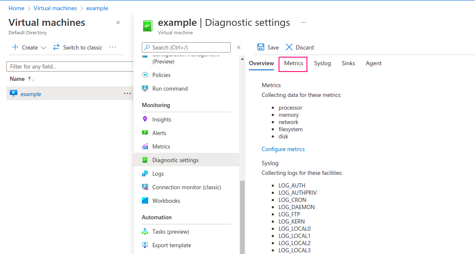
Task: Click the large Diagnostic settings header icon
Action: (148, 26)
